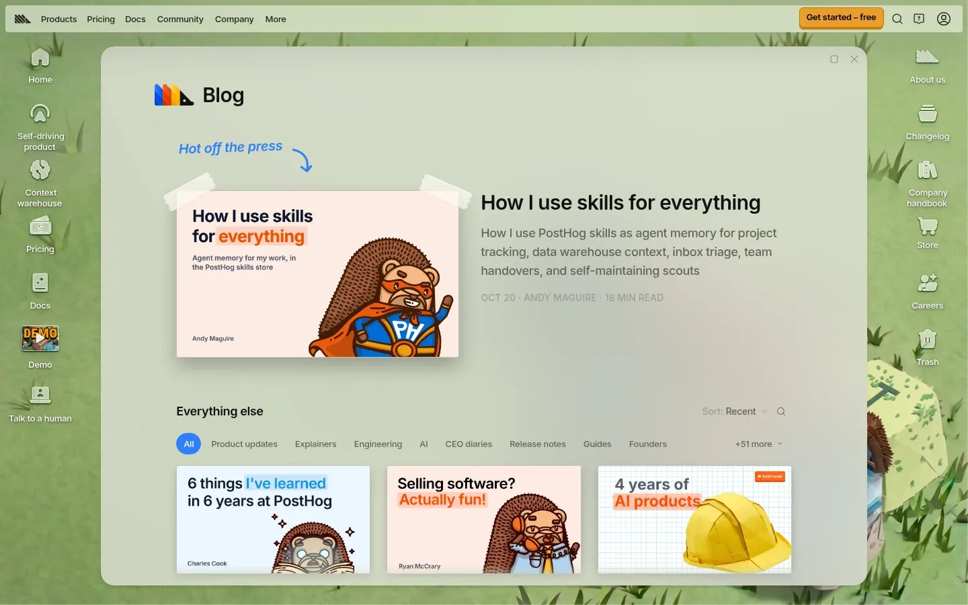This screenshot has height=605, width=968.
Task: Click Get started – free button
Action: pyautogui.click(x=841, y=18)
